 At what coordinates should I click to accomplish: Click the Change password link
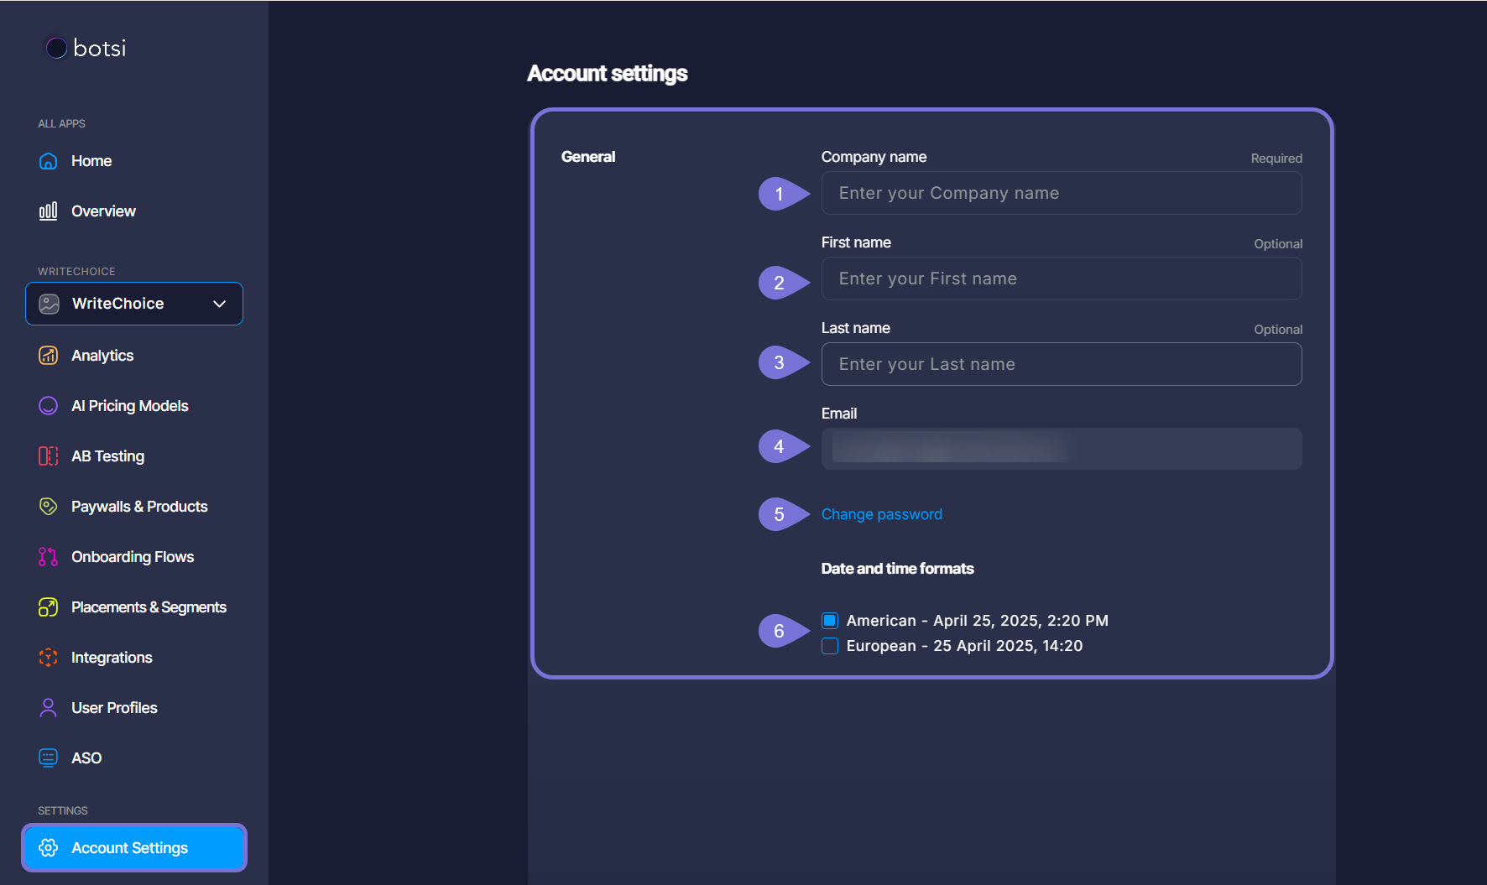click(x=881, y=514)
